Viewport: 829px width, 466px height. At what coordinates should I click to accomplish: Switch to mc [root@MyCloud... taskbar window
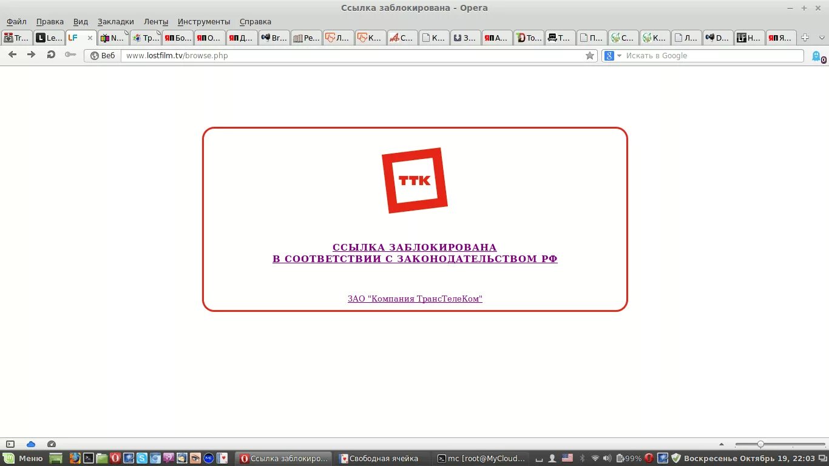click(x=481, y=458)
